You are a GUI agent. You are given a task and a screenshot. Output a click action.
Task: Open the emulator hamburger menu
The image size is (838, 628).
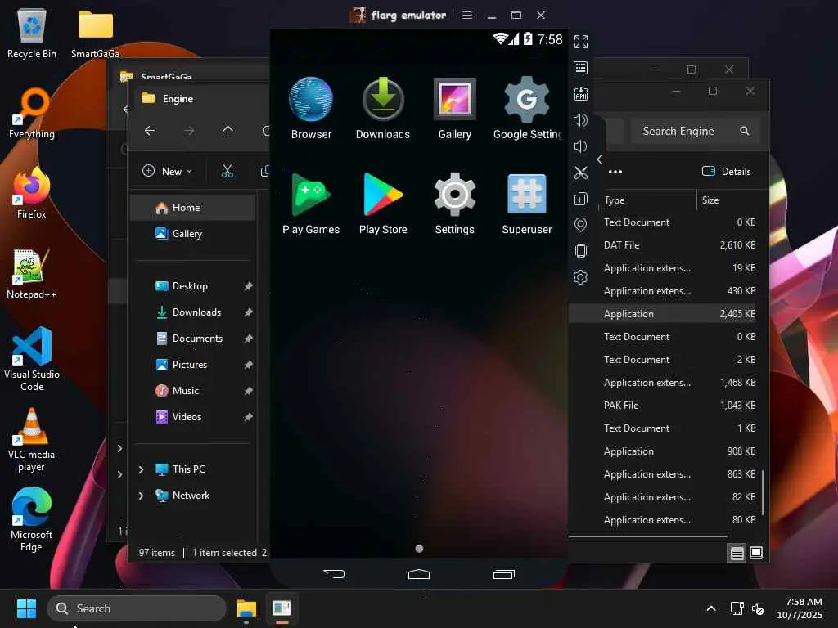[x=467, y=15]
